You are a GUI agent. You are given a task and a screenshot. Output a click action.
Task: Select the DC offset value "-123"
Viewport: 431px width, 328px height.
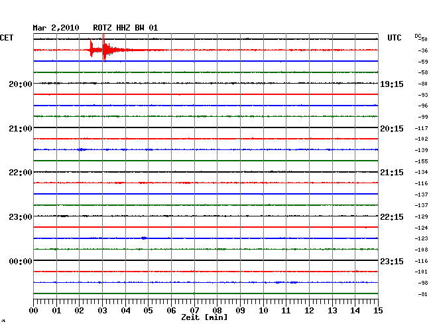click(421, 238)
